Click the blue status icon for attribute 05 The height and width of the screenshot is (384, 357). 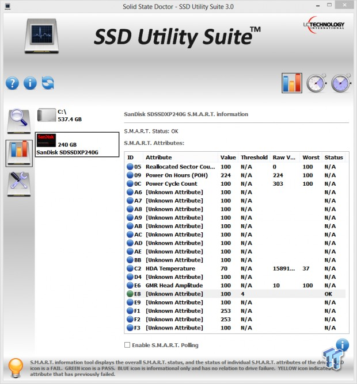tap(130, 167)
